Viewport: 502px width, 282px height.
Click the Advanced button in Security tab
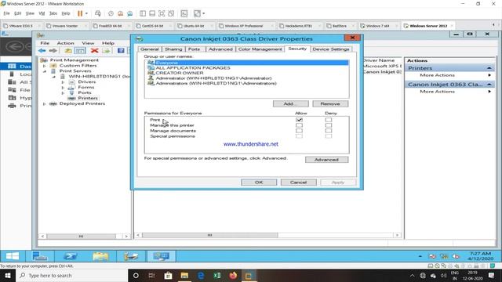pyautogui.click(x=326, y=160)
